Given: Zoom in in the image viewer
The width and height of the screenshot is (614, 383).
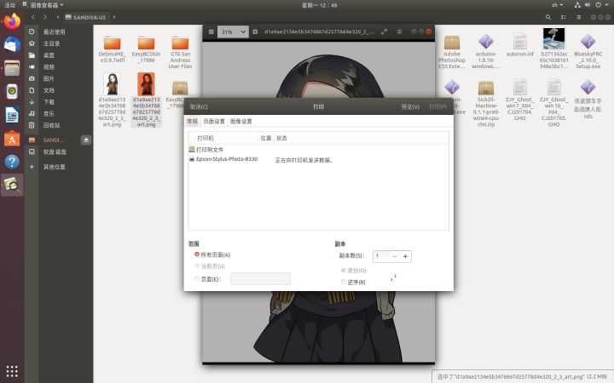Looking at the screenshot, I should (255, 31).
